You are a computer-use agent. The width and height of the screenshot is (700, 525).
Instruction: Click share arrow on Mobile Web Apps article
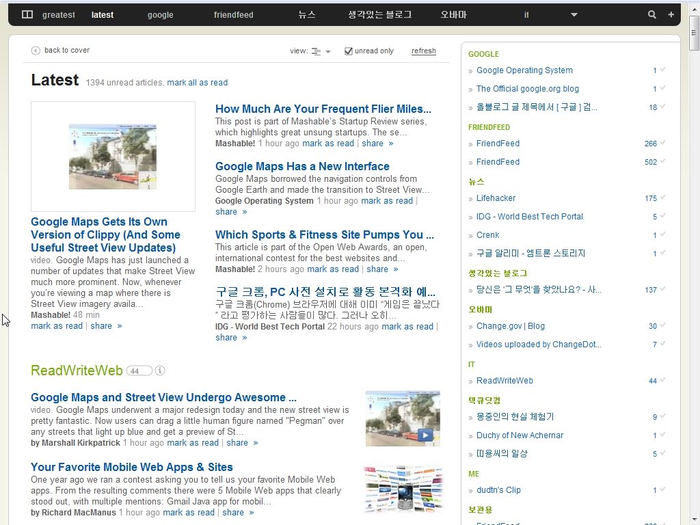(252, 513)
